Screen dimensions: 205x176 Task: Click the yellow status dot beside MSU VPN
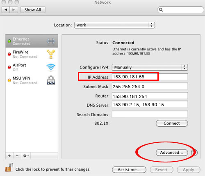point(9,80)
